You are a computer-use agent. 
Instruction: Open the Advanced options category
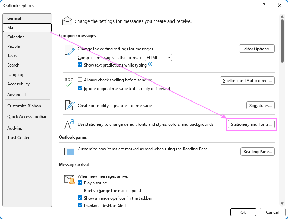(27, 95)
